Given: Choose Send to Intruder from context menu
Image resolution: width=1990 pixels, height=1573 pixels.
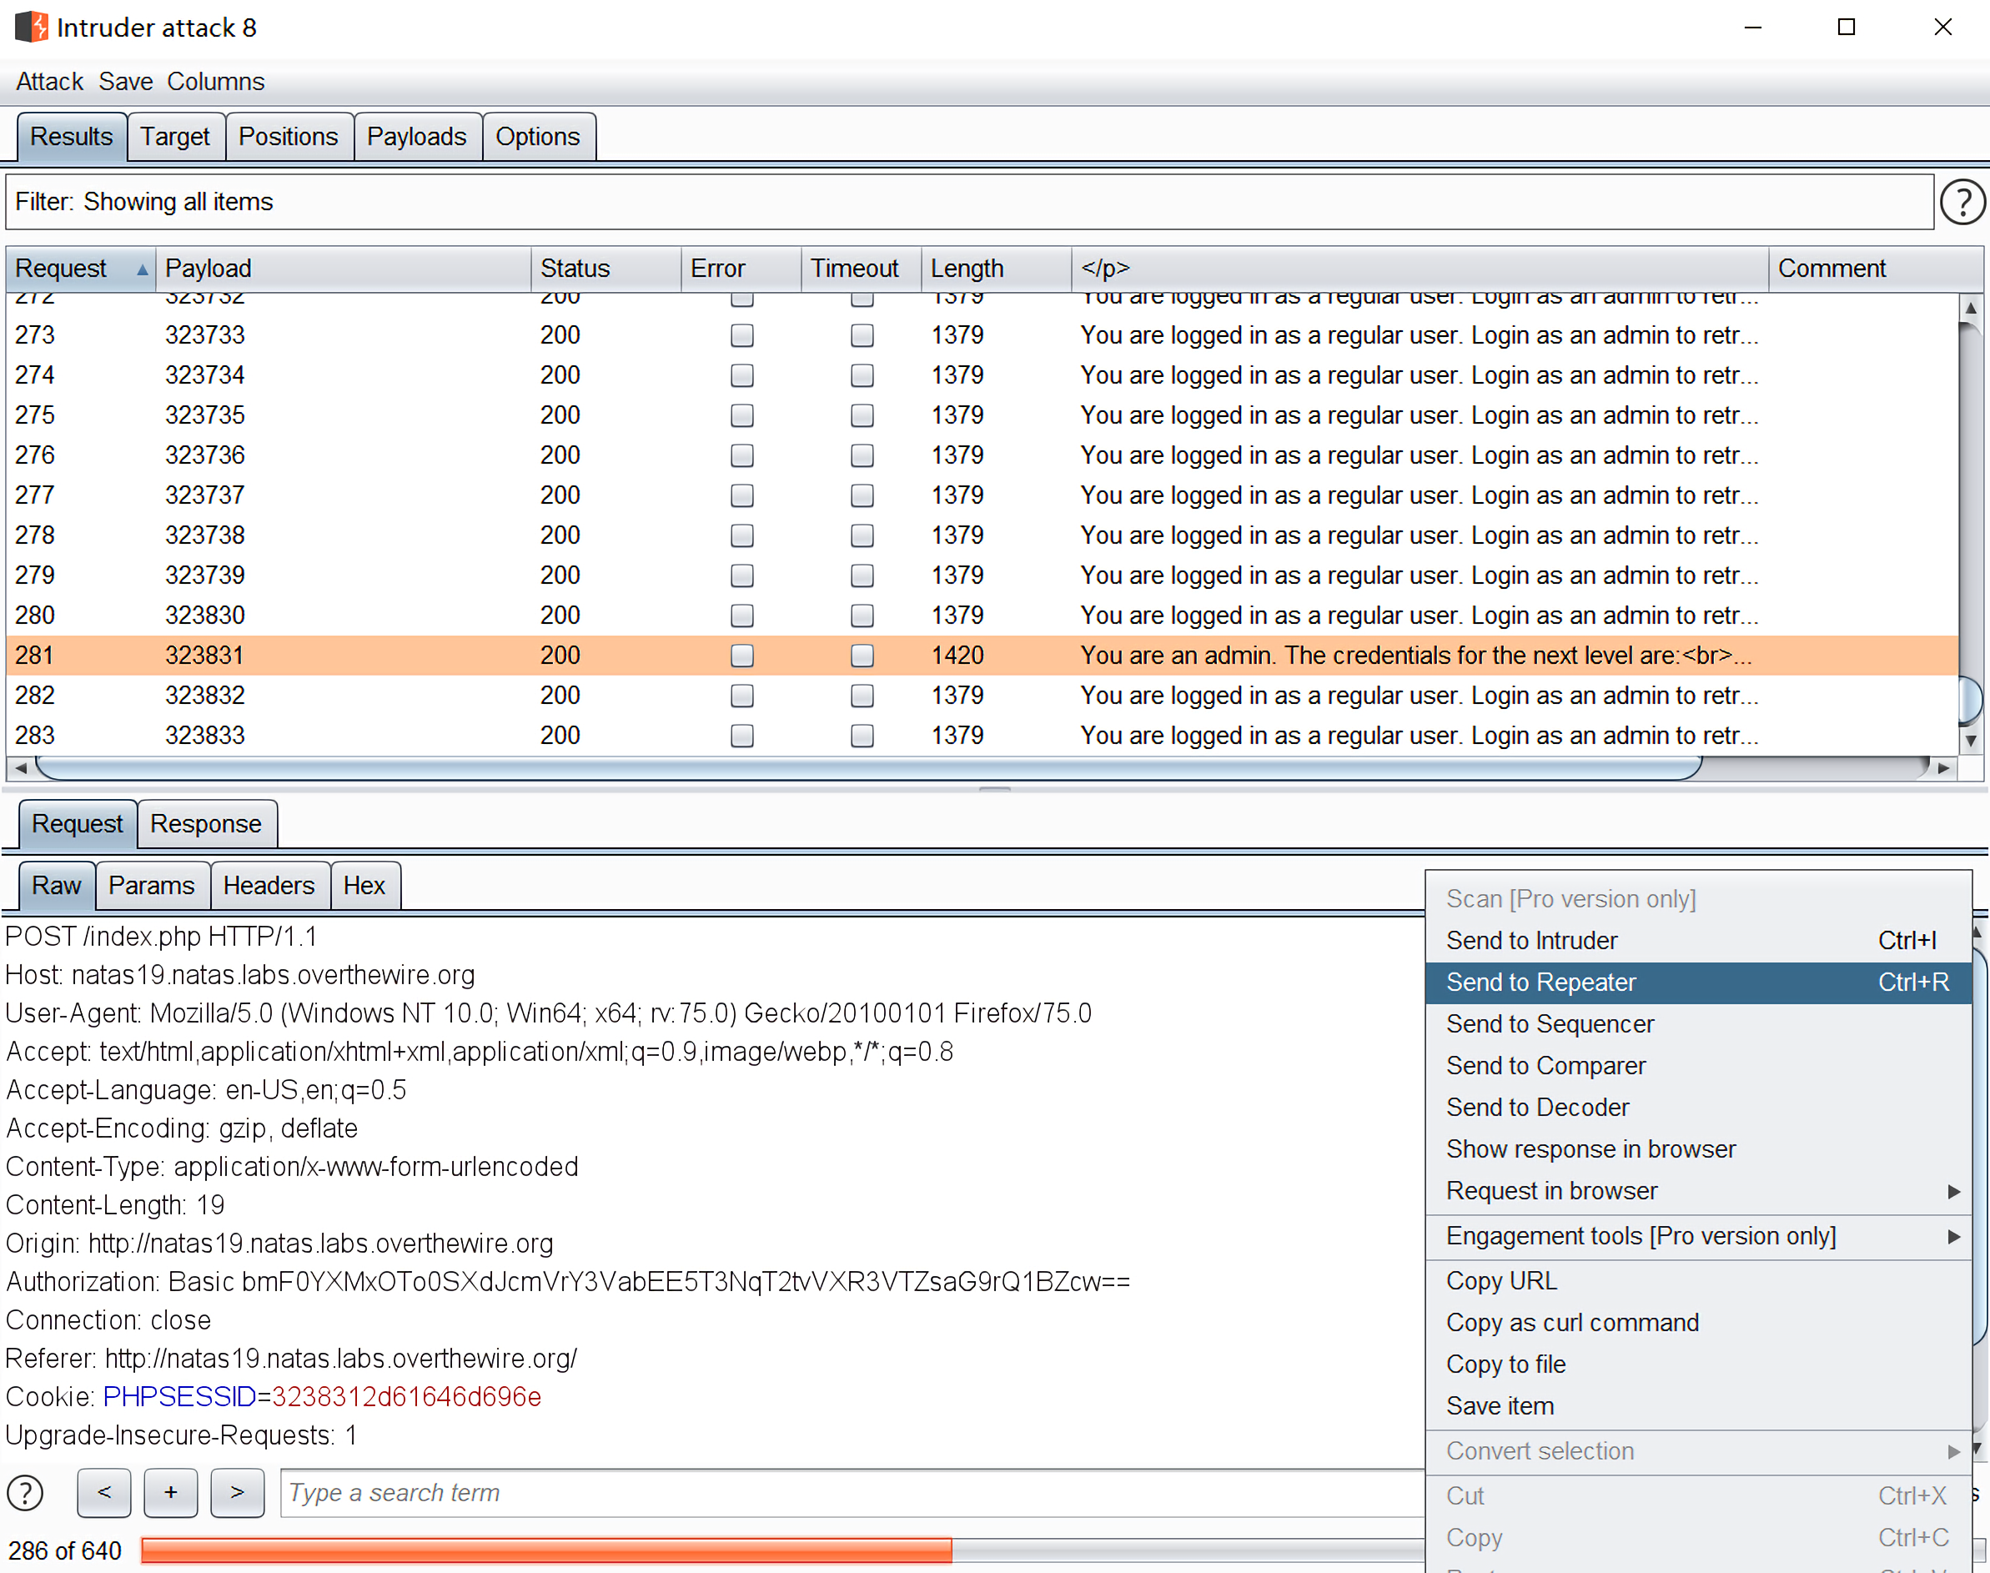Looking at the screenshot, I should [x=1698, y=940].
